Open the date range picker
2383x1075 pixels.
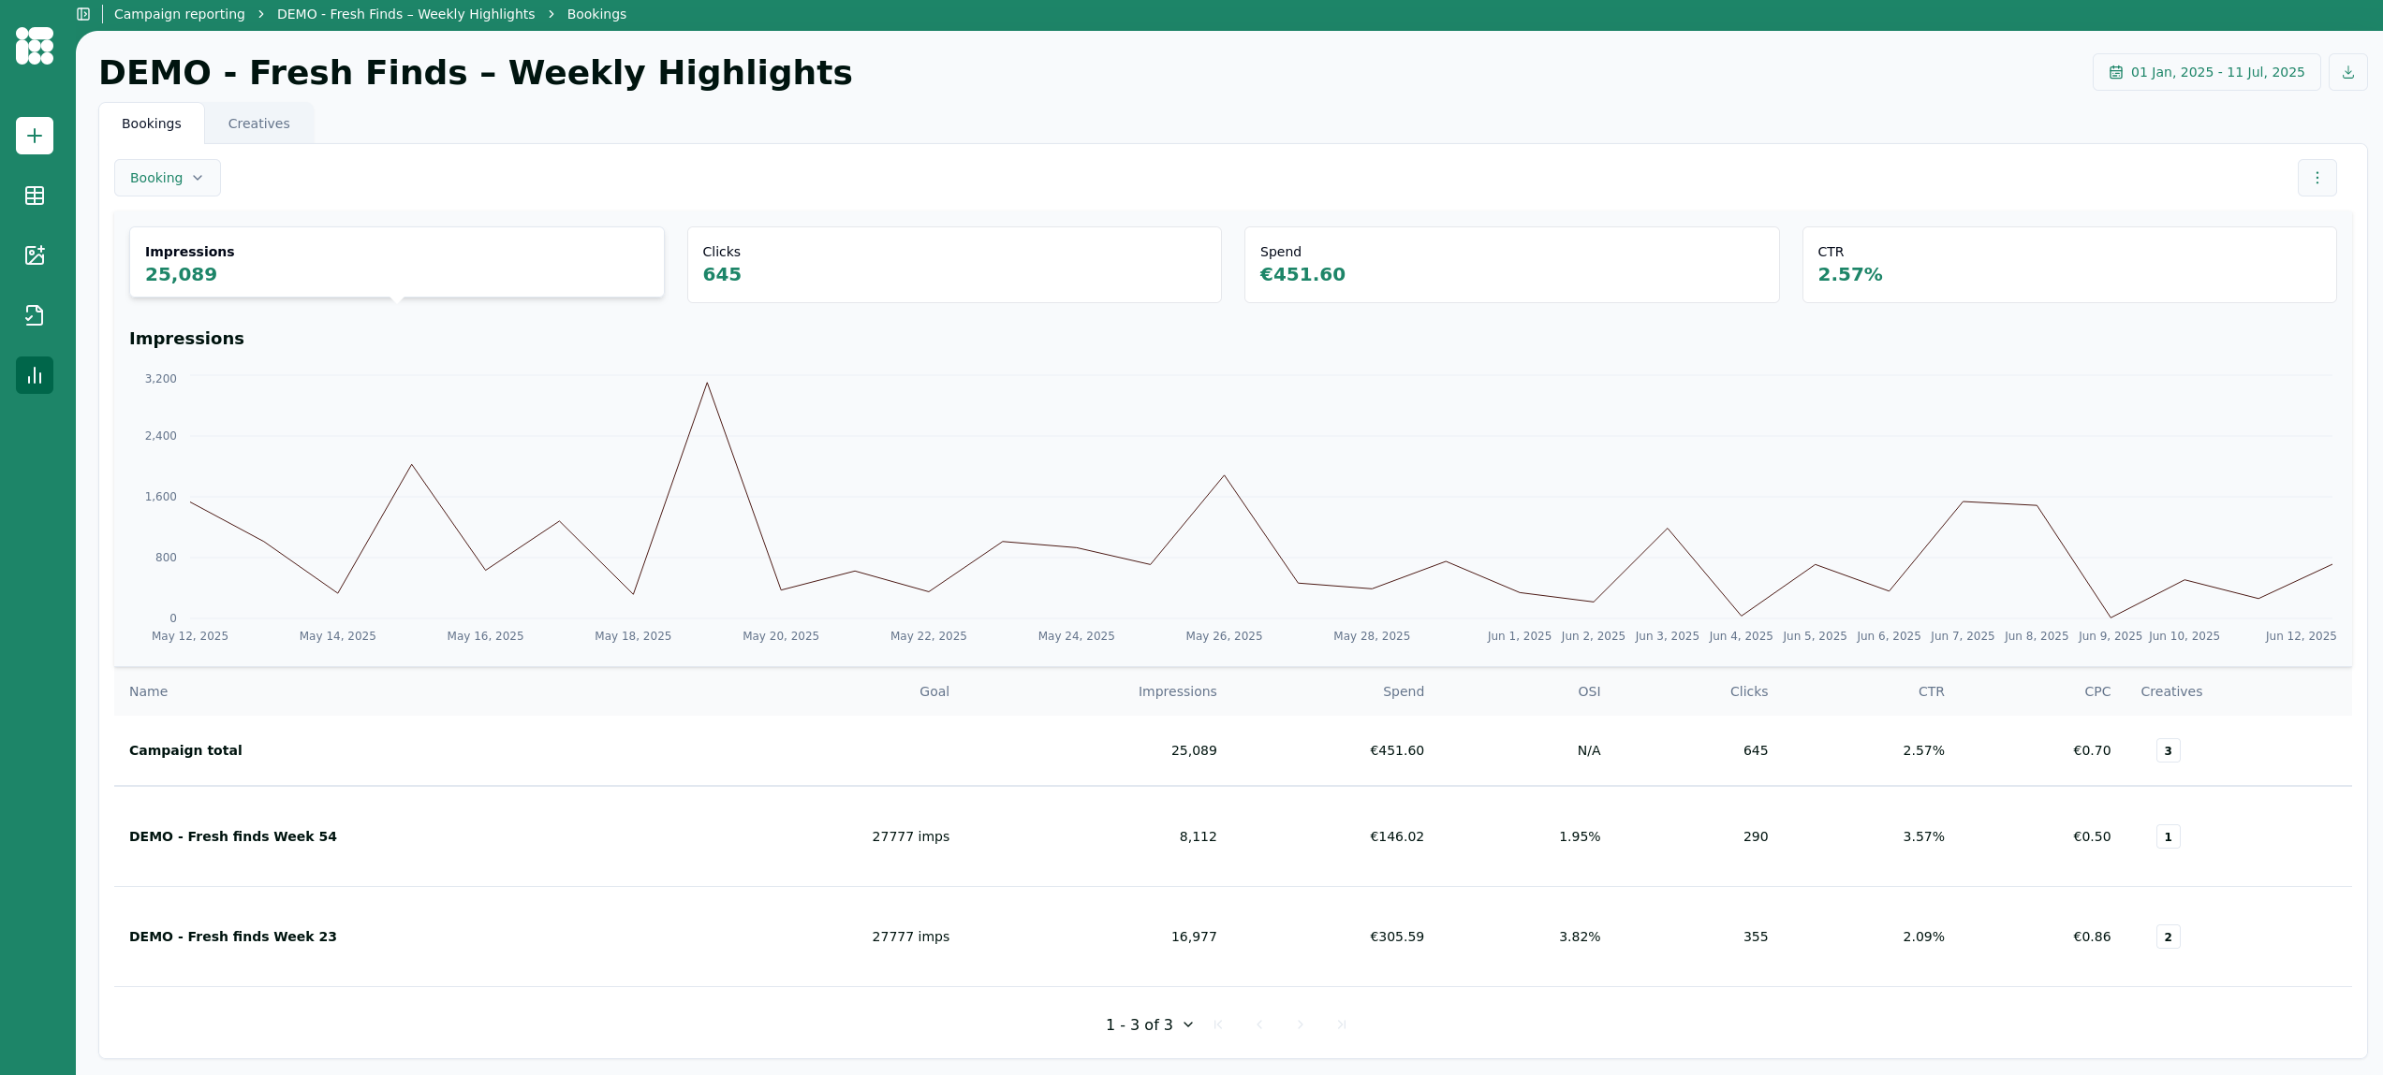2206,72
